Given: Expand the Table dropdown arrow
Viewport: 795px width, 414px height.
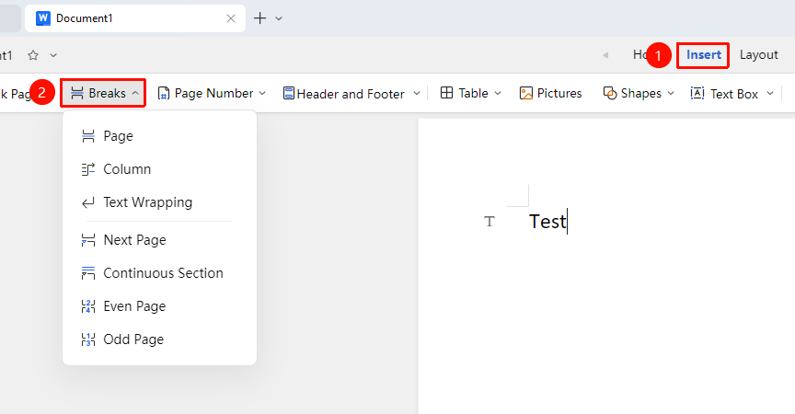Looking at the screenshot, I should pos(498,93).
